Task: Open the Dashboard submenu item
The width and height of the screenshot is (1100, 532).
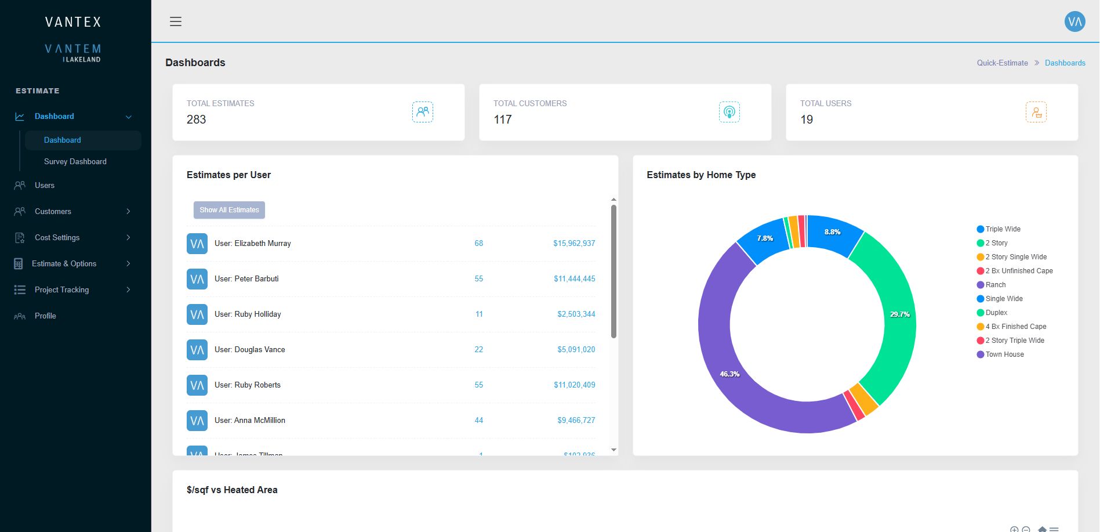Action: [83, 140]
